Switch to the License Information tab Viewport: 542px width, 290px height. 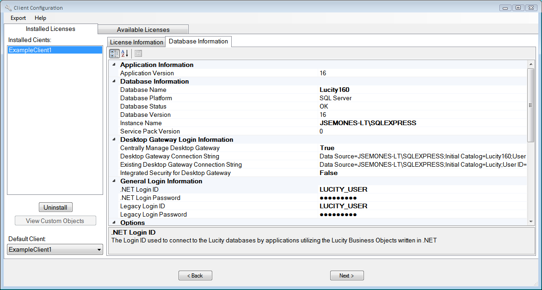pyautogui.click(x=136, y=42)
